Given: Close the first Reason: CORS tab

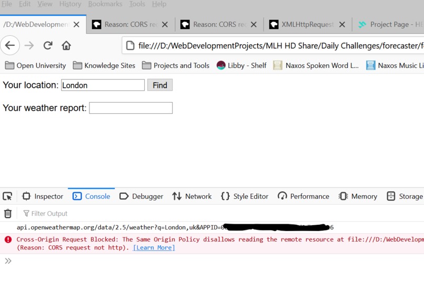Looking at the screenshot, I should (x=165, y=25).
